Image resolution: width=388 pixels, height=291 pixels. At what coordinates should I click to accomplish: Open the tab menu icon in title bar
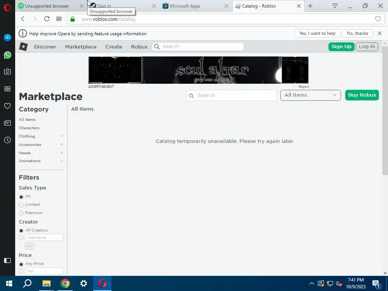pyautogui.click(x=335, y=6)
